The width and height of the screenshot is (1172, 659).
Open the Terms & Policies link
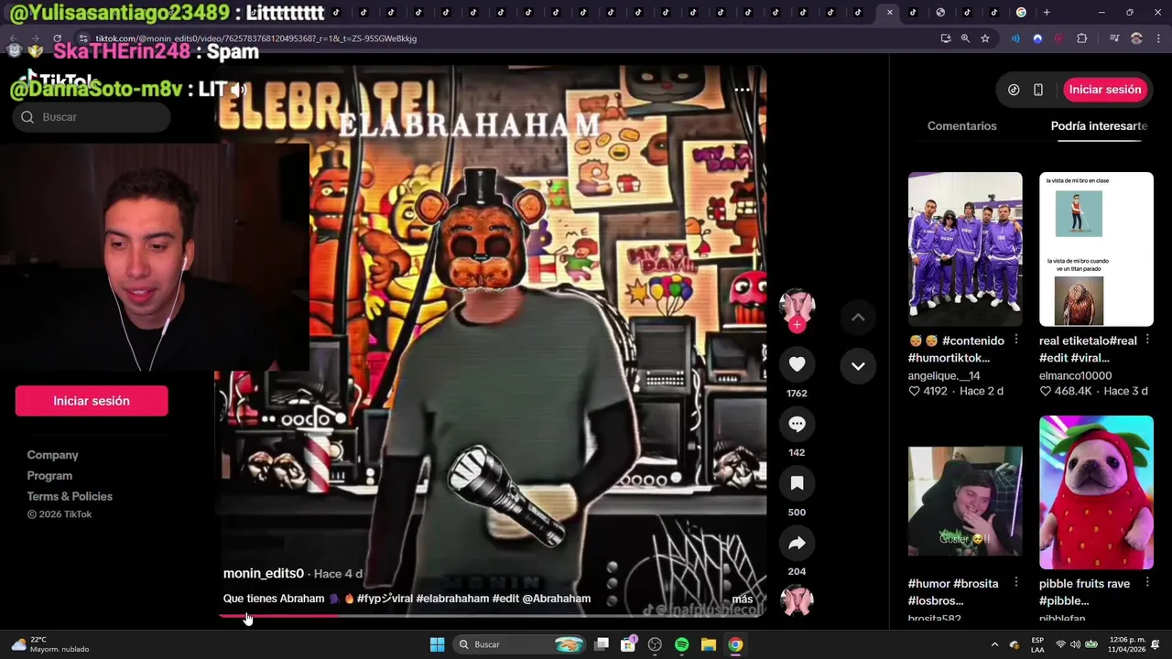(x=70, y=496)
